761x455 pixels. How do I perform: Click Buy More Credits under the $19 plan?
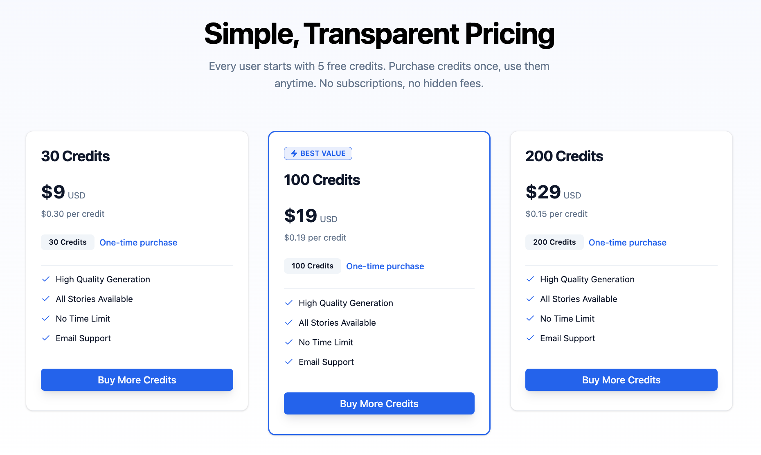click(379, 403)
